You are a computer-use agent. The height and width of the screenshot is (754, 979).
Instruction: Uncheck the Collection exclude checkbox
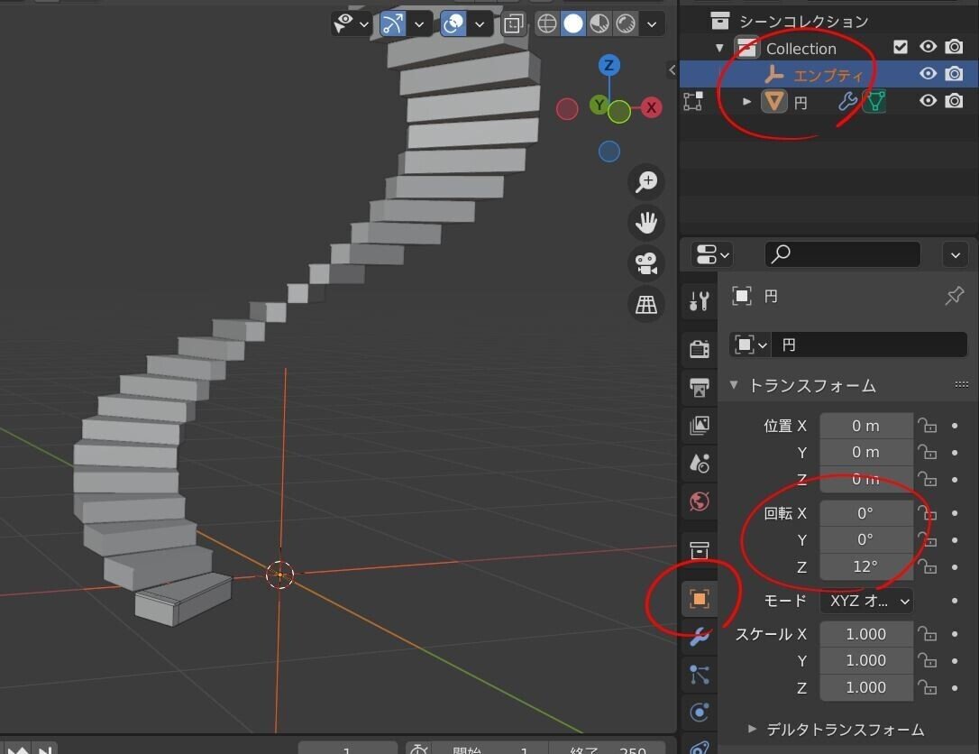pyautogui.click(x=901, y=47)
